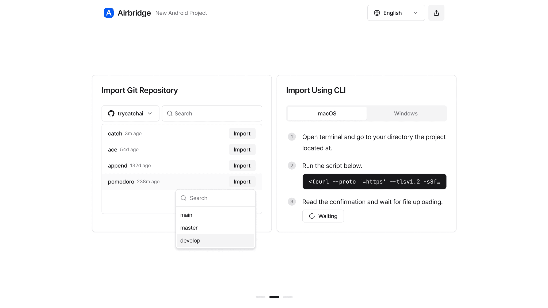Screen dimensions: 548x308
Task: Click the loading spinner icon next to Waiting
Action: [312, 216]
